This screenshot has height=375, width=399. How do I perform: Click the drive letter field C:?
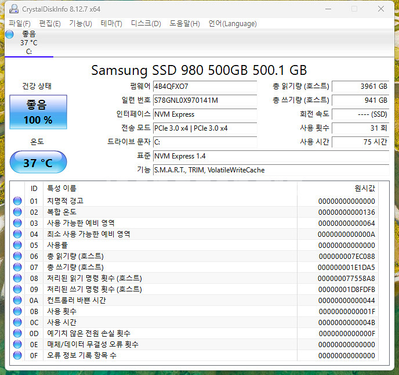click(x=205, y=142)
